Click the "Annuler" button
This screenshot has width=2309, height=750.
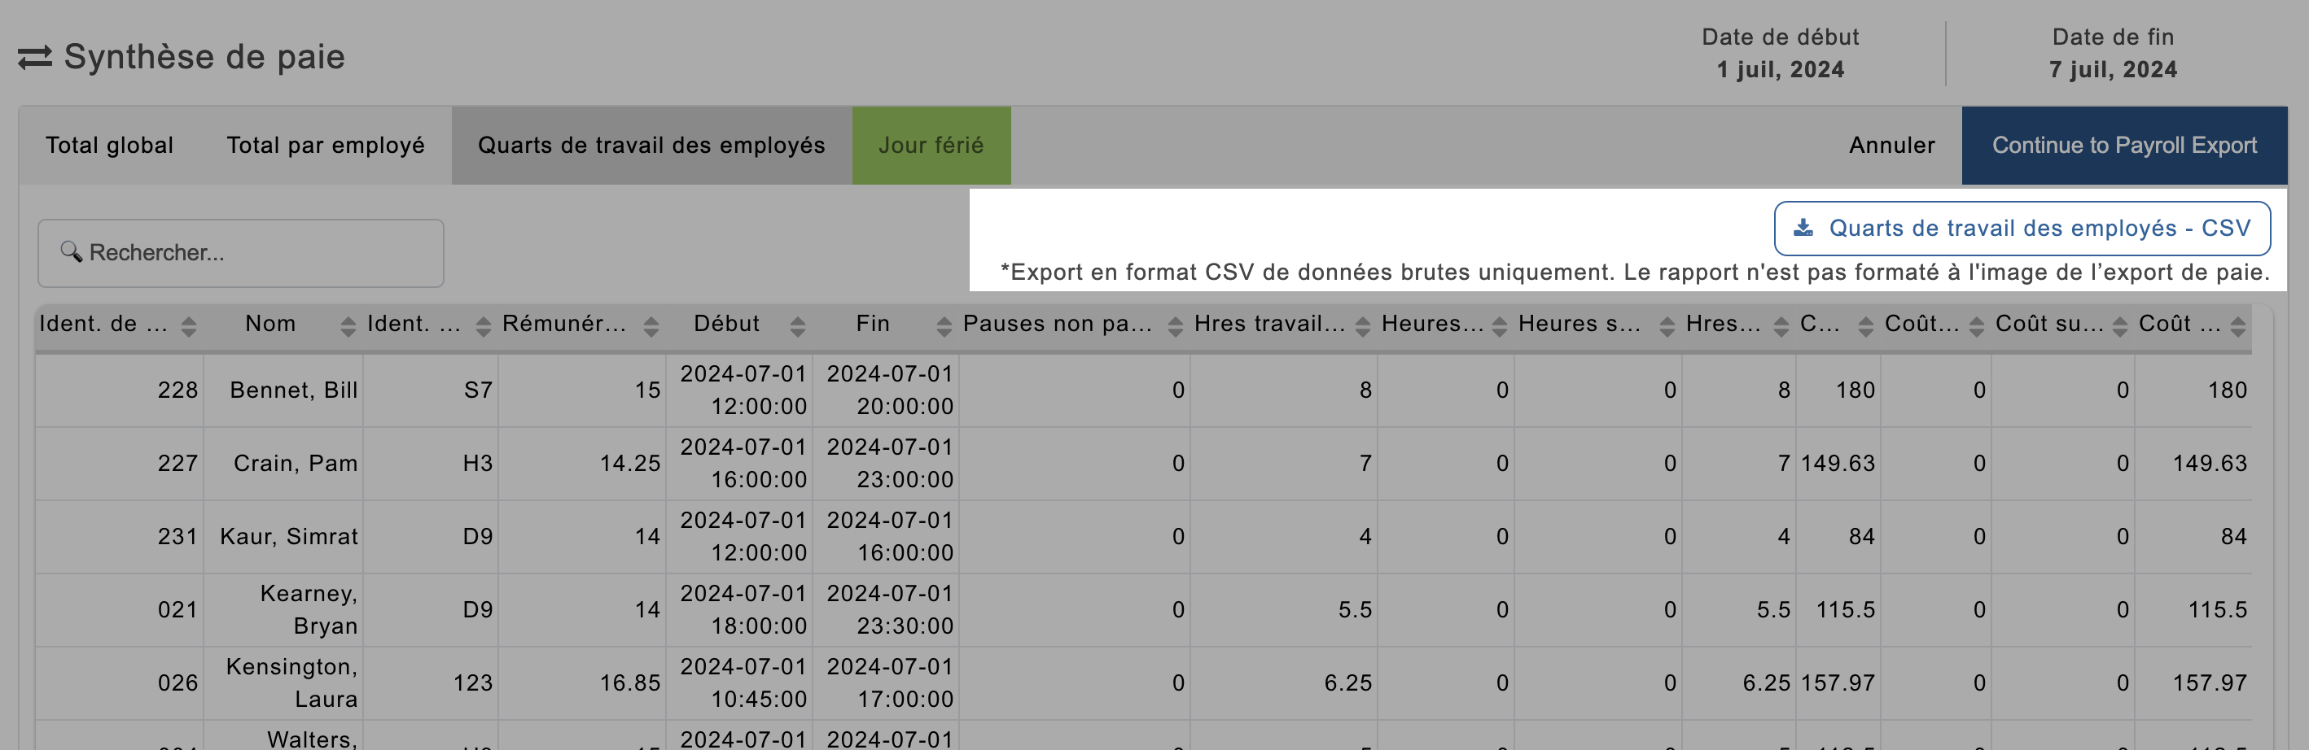(1891, 145)
